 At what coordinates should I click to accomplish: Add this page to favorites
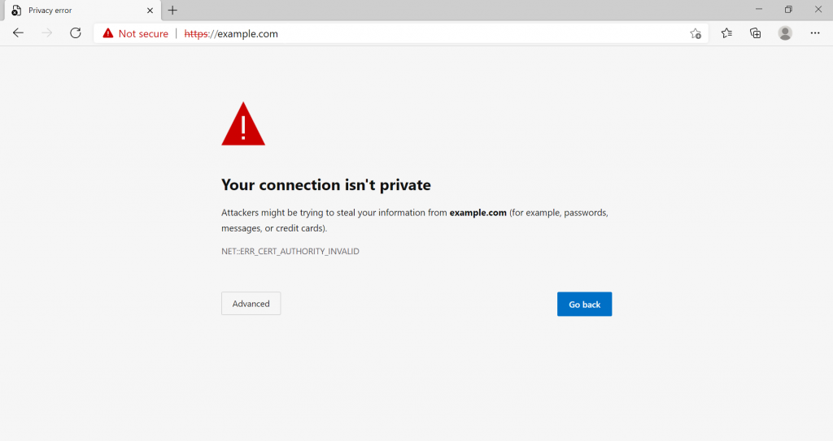pos(696,33)
